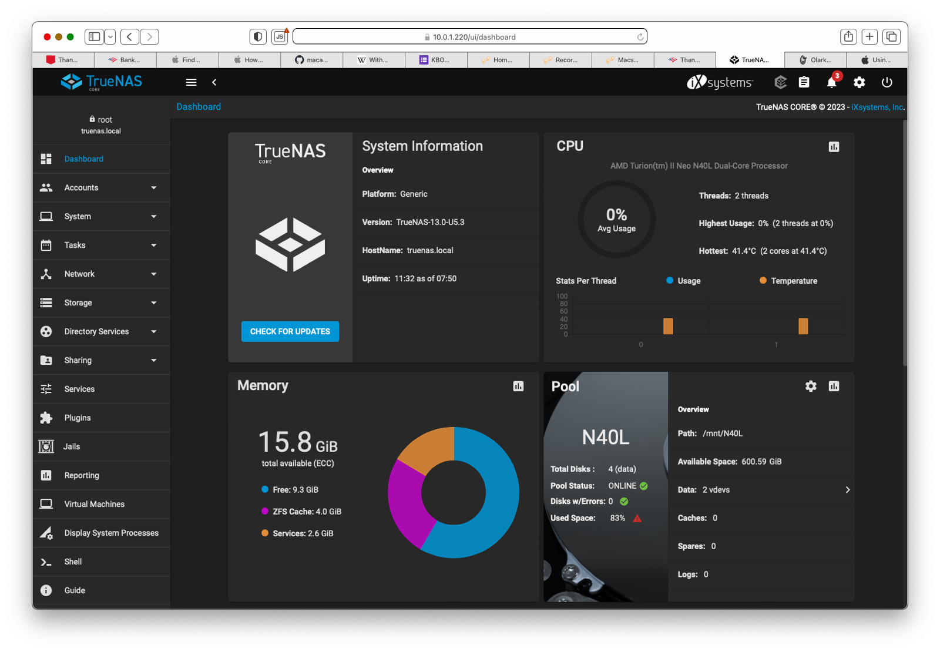
Task: Expand the Storage menu arrow
Action: pos(154,303)
